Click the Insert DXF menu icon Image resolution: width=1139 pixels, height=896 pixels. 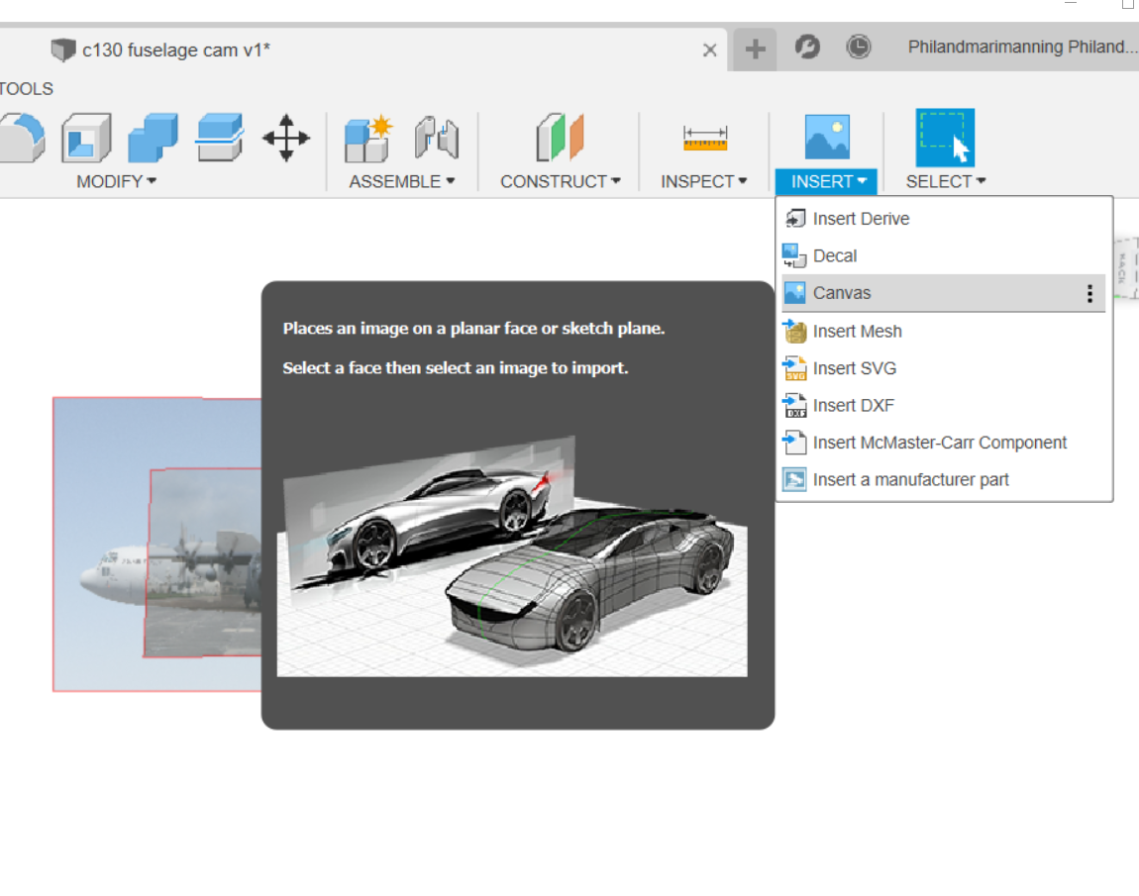[794, 405]
